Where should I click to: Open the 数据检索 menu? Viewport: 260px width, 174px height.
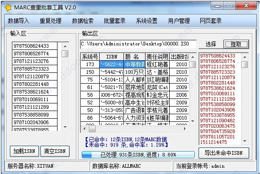click(x=83, y=21)
